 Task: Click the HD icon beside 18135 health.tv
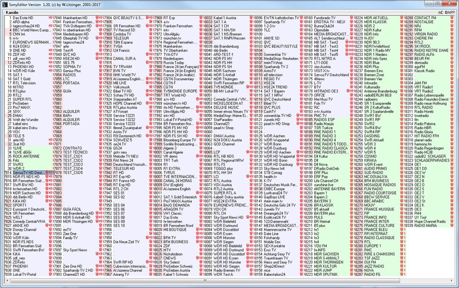[x=251, y=176]
